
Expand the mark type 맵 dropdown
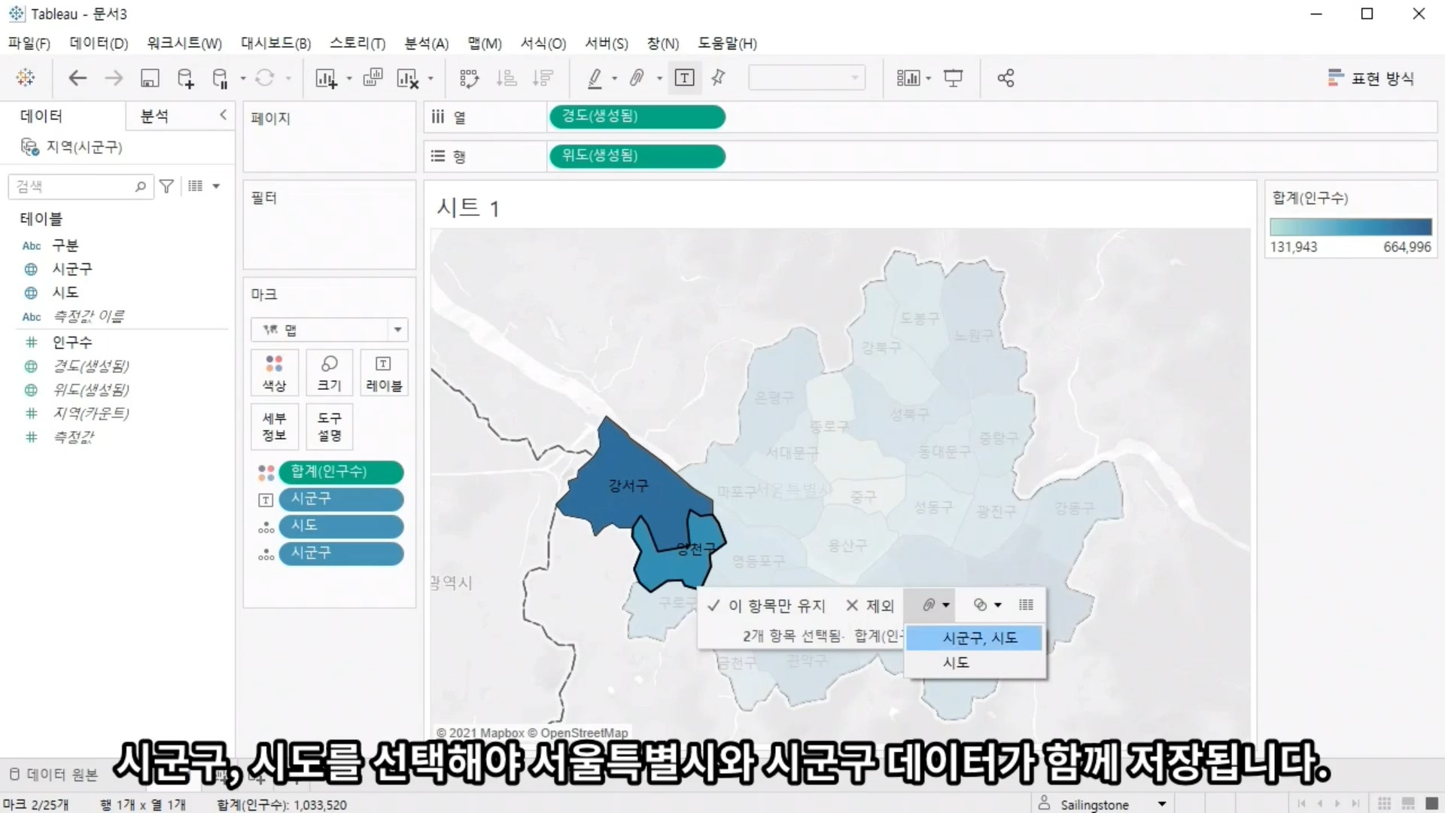pos(397,330)
